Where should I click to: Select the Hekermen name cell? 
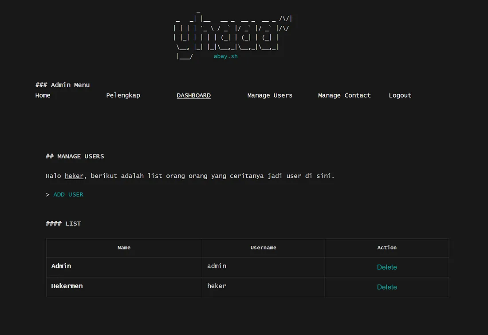(x=67, y=286)
